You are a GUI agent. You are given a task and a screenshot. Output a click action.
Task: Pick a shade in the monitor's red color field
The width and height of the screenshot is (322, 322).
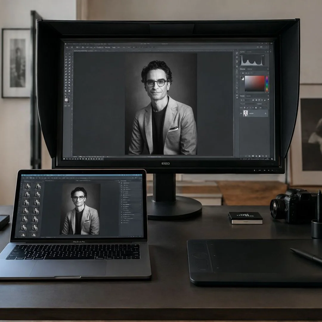tap(254, 83)
